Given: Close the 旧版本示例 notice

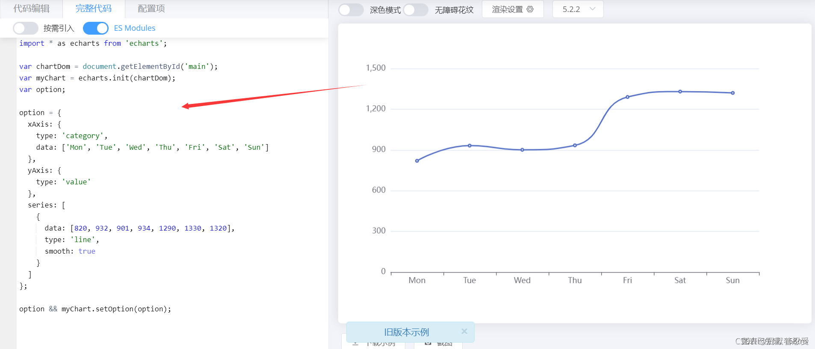Looking at the screenshot, I should tap(464, 331).
